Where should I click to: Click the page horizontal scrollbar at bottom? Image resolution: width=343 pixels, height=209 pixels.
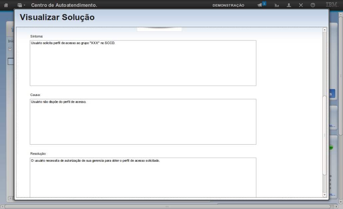(x=167, y=207)
